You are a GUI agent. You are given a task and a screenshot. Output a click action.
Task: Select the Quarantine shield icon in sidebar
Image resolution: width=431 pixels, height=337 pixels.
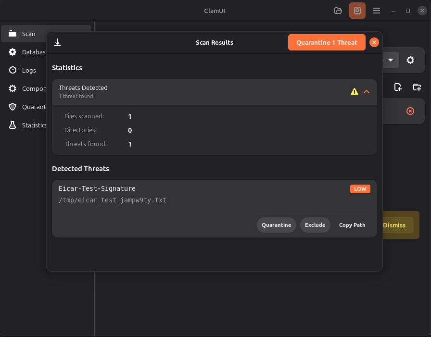tap(13, 107)
